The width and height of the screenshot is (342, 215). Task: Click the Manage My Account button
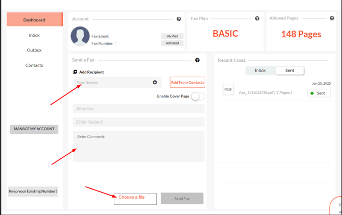click(x=34, y=129)
